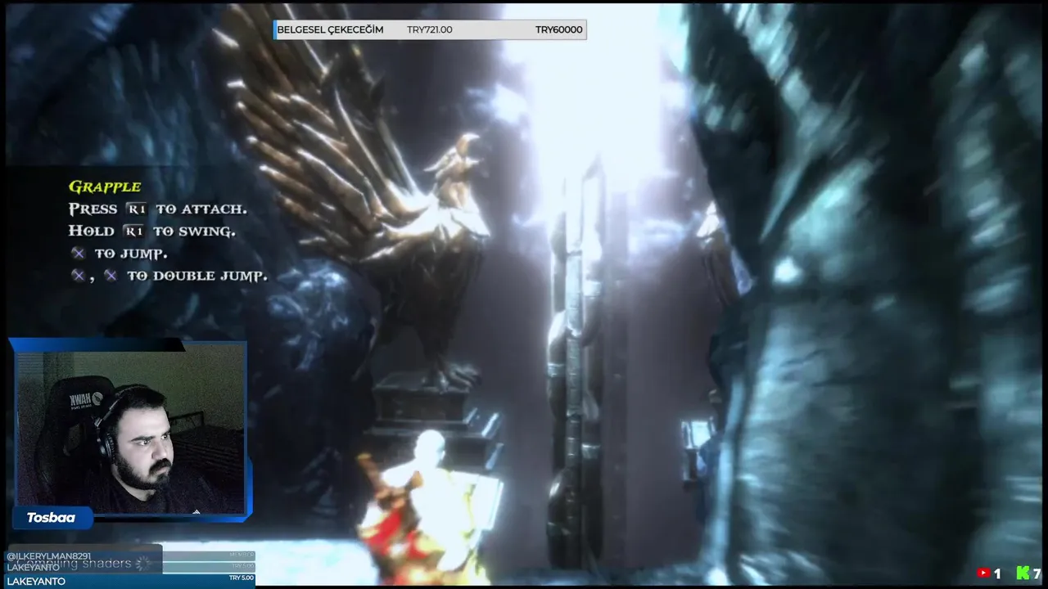Click the second X icon in double jump line
The height and width of the screenshot is (589, 1048).
point(111,276)
